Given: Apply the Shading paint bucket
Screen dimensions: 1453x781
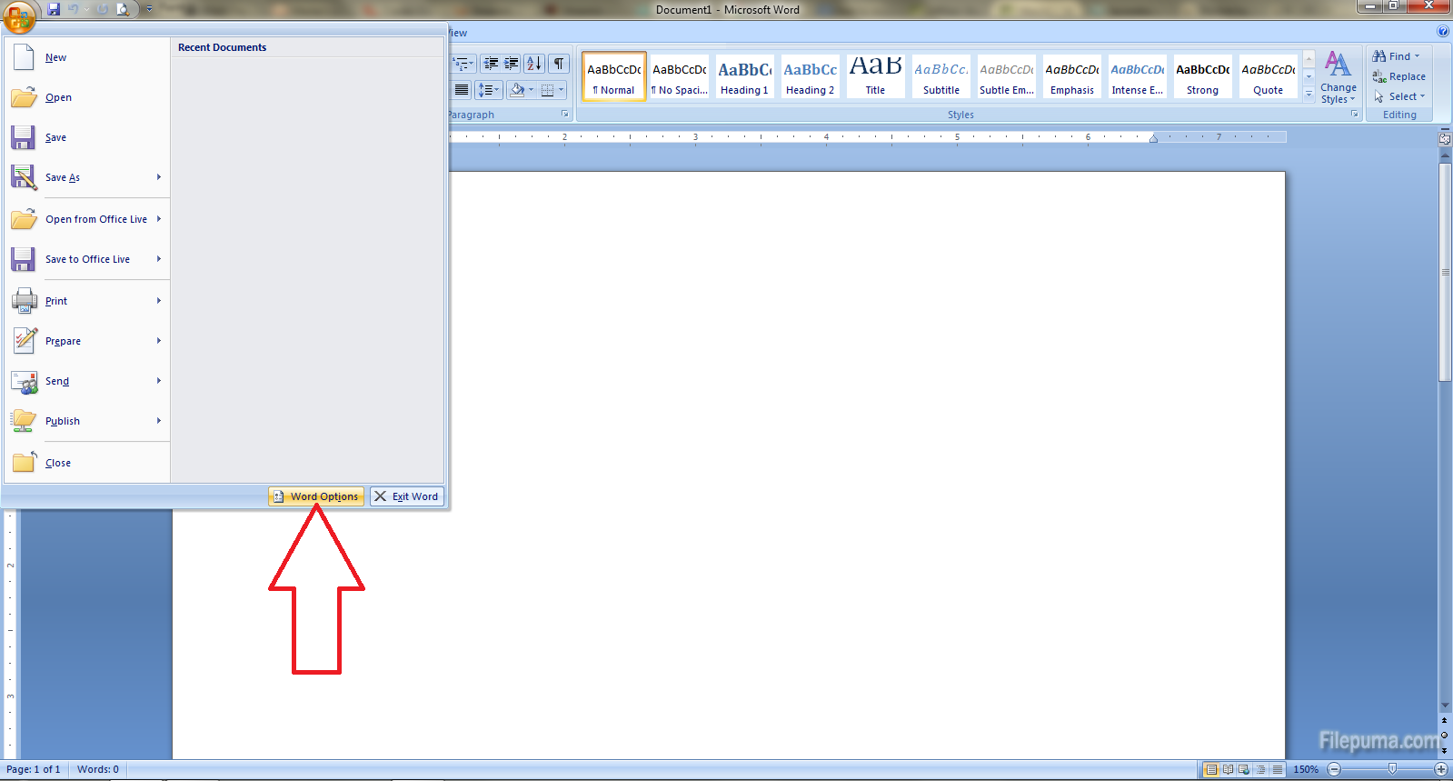Looking at the screenshot, I should tap(517, 90).
